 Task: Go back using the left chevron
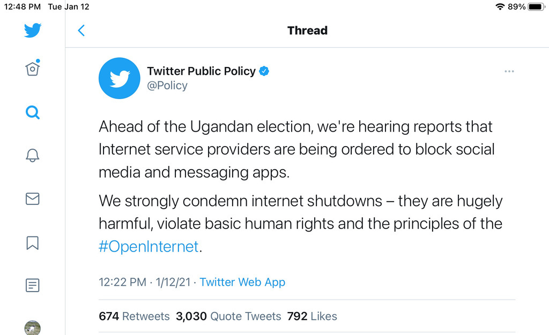(x=81, y=31)
